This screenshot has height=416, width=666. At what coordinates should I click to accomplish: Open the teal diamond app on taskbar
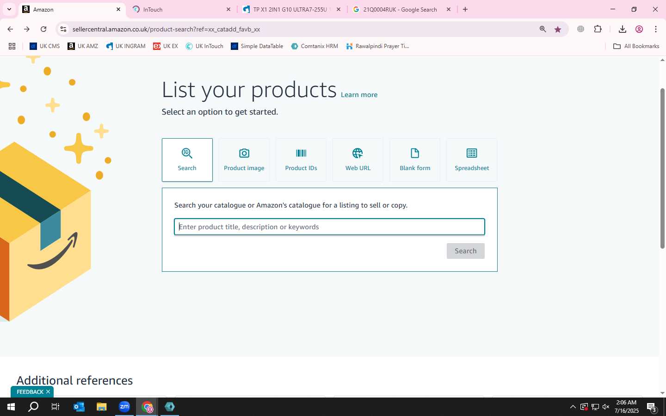pos(170,407)
